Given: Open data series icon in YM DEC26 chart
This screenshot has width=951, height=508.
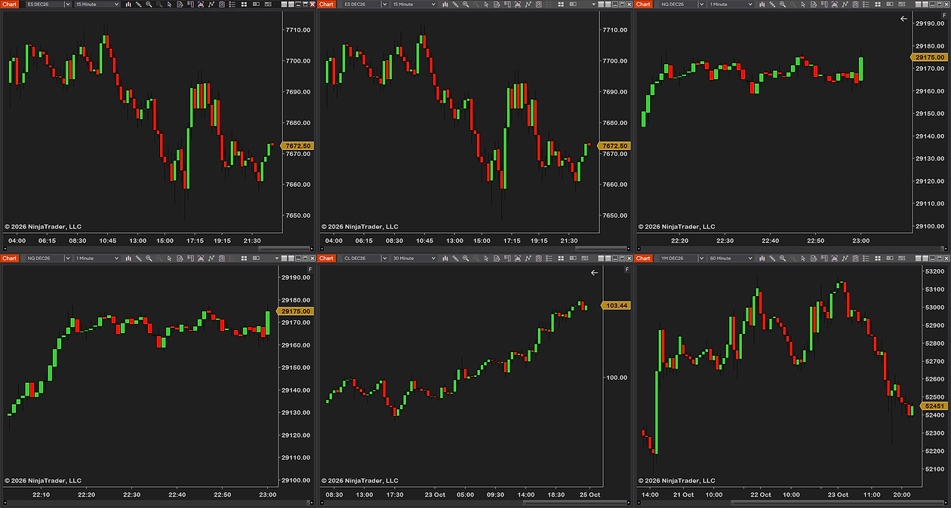Looking at the screenshot, I should point(835,258).
